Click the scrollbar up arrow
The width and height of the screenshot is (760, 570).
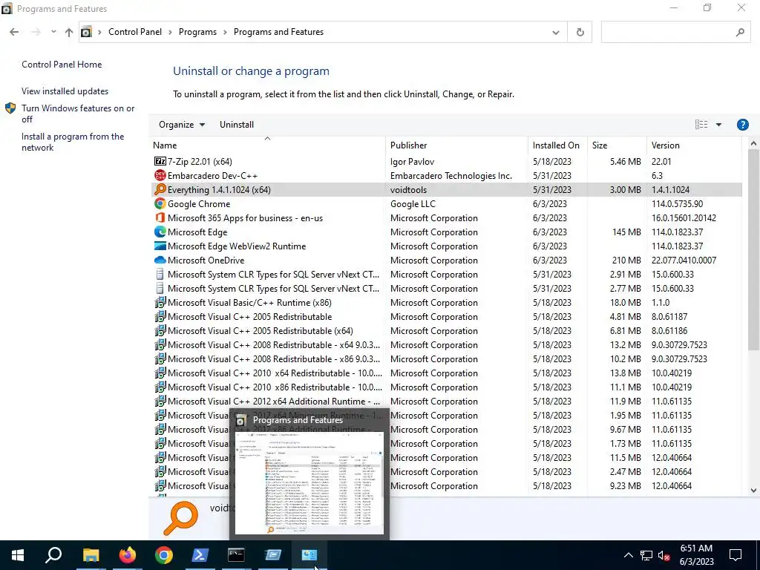[753, 143]
